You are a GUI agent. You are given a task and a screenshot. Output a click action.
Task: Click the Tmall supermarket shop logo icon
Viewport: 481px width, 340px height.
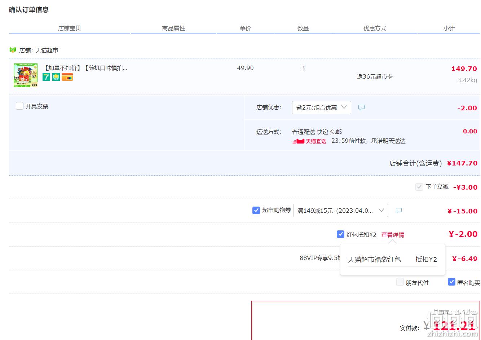click(x=13, y=50)
